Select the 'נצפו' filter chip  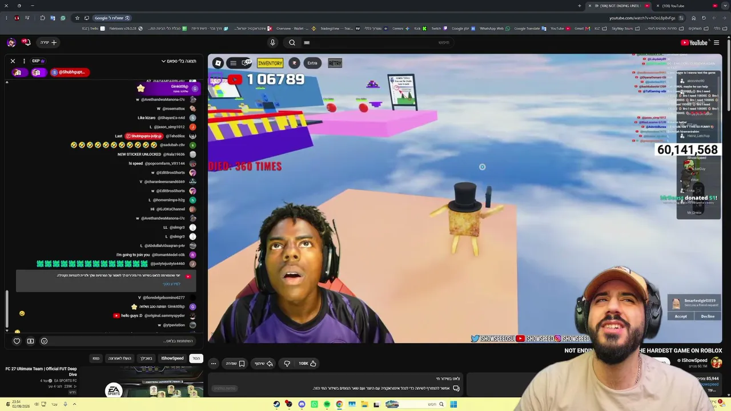[x=96, y=358]
